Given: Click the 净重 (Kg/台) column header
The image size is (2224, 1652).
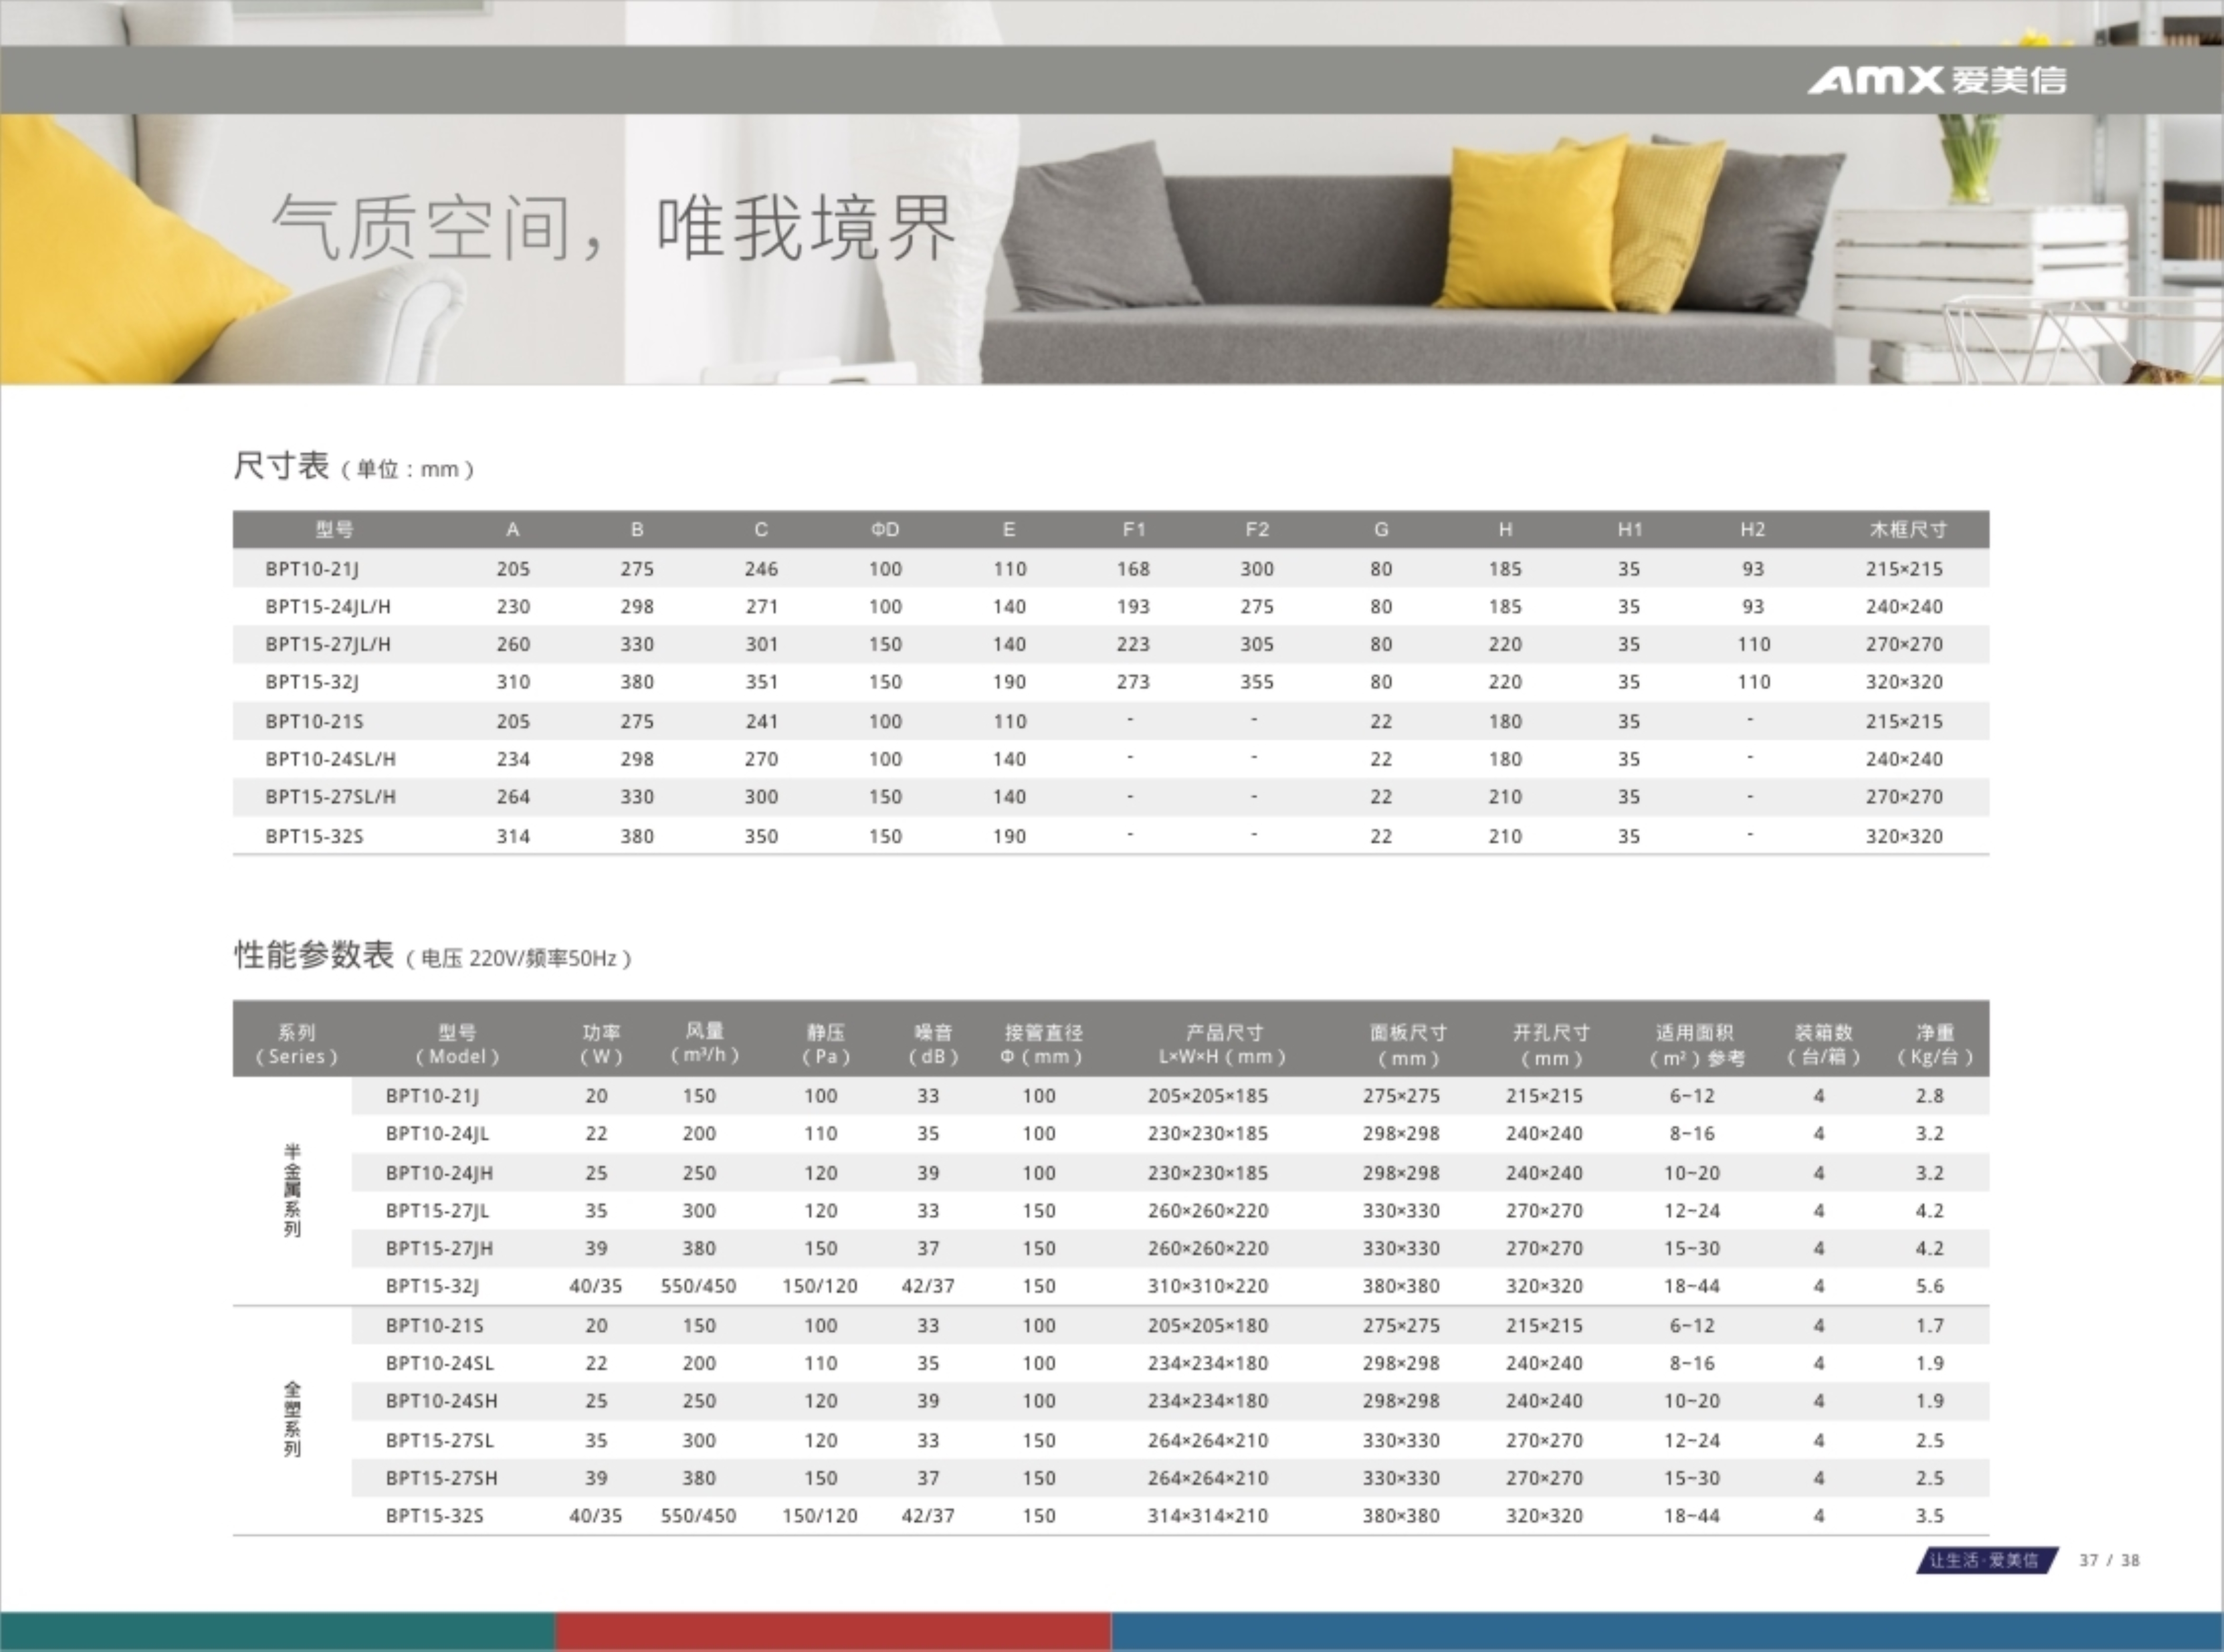Looking at the screenshot, I should click(x=1934, y=1043).
